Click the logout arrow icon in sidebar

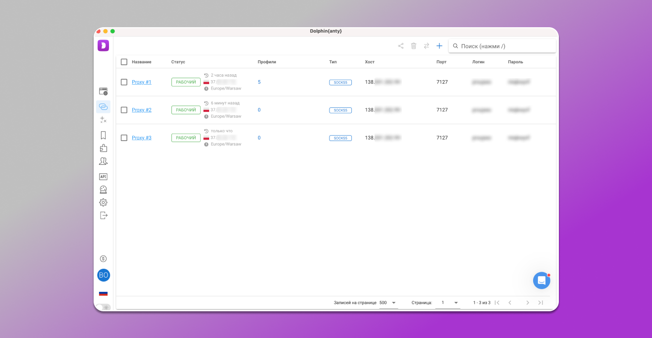pos(103,215)
